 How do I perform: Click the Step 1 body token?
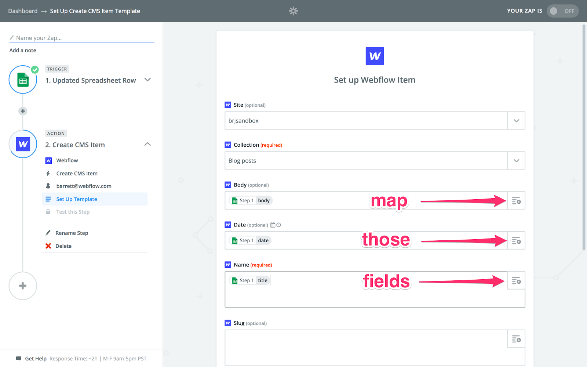pos(251,200)
